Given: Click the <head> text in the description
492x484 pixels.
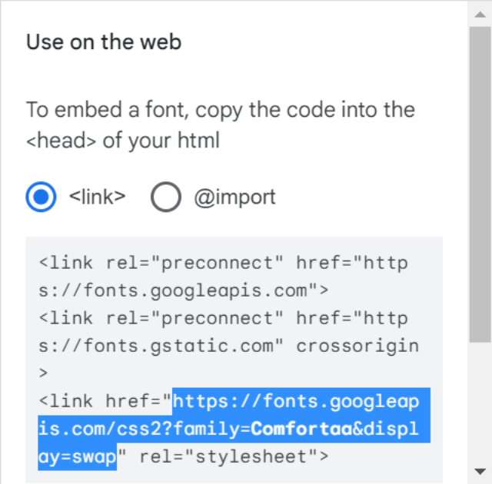Looking at the screenshot, I should 61,141.
